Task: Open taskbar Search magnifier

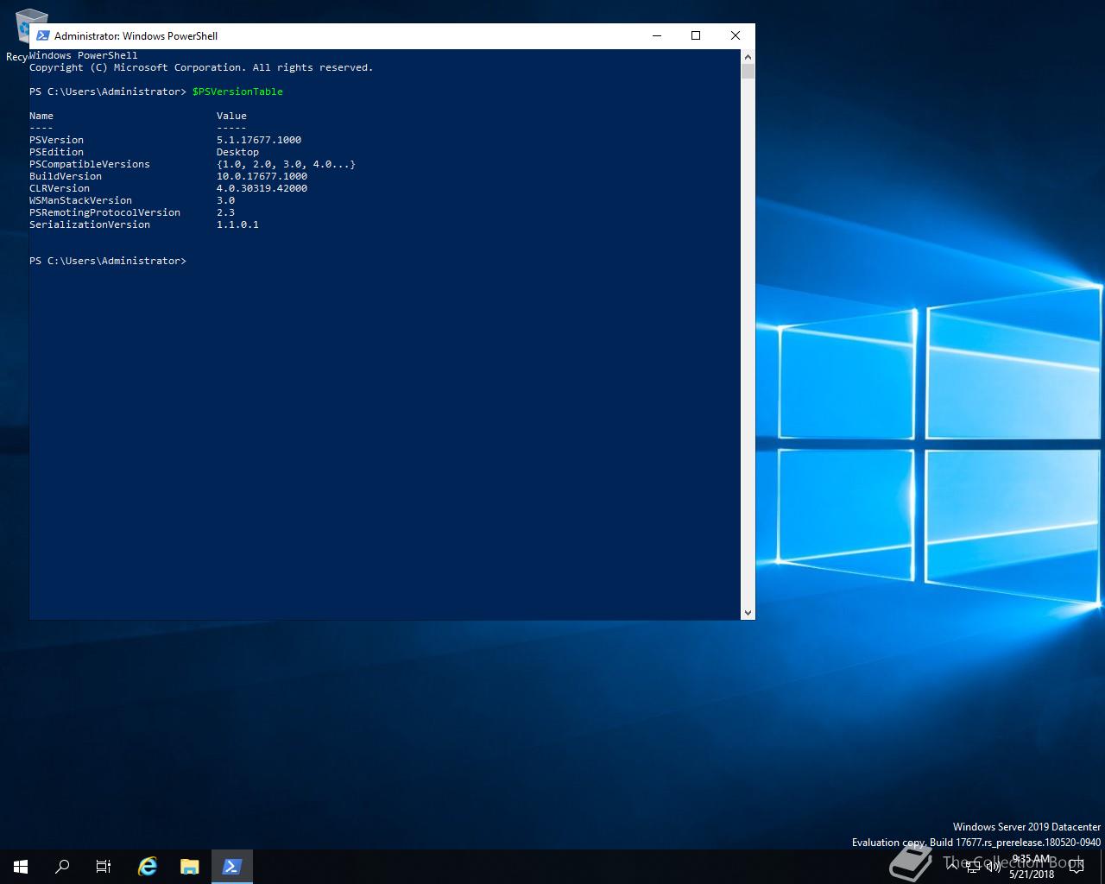Action: coord(62,867)
